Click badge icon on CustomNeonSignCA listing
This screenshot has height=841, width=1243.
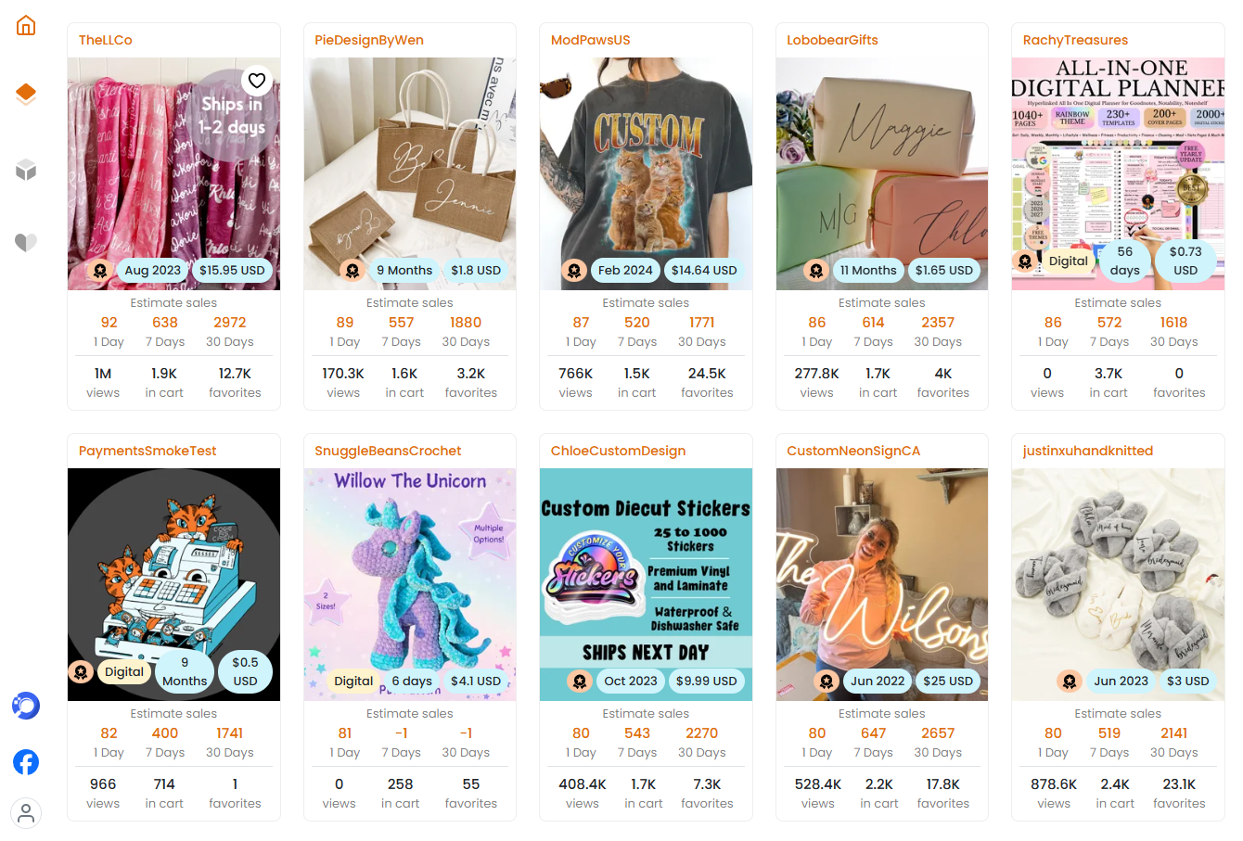(x=827, y=682)
